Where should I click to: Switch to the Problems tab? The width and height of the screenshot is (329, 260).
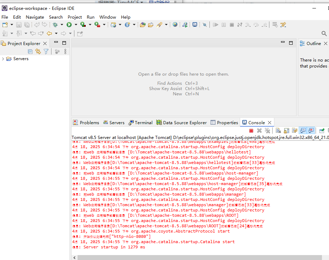tap(86, 123)
